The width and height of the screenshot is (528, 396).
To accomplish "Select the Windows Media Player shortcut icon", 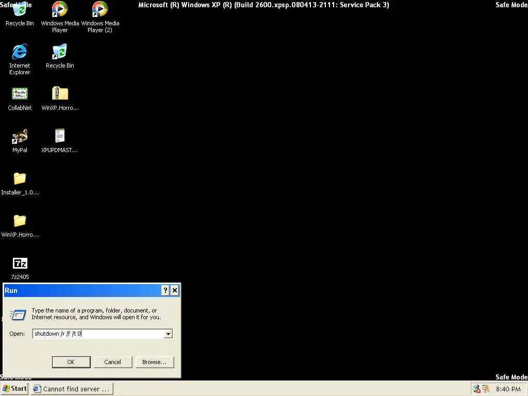I will [x=60, y=9].
